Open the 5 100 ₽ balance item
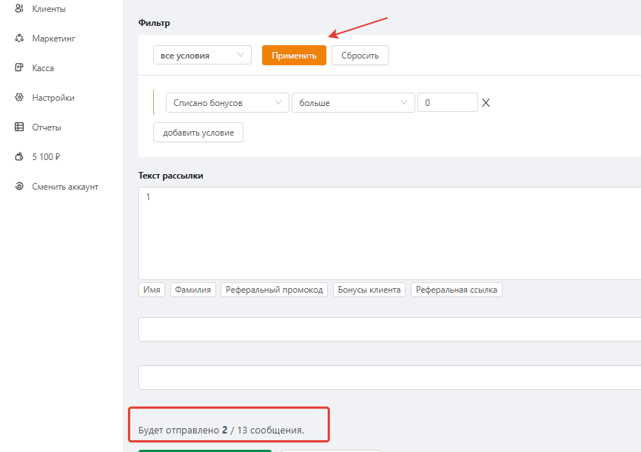This screenshot has height=452, width=641. pyautogui.click(x=46, y=157)
